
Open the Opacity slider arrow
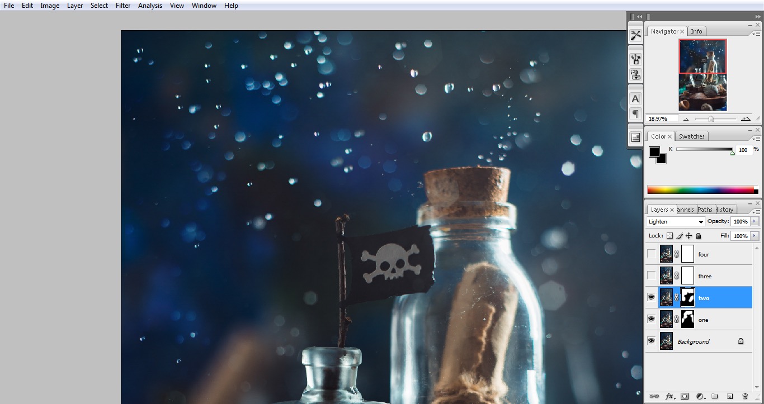tap(754, 222)
